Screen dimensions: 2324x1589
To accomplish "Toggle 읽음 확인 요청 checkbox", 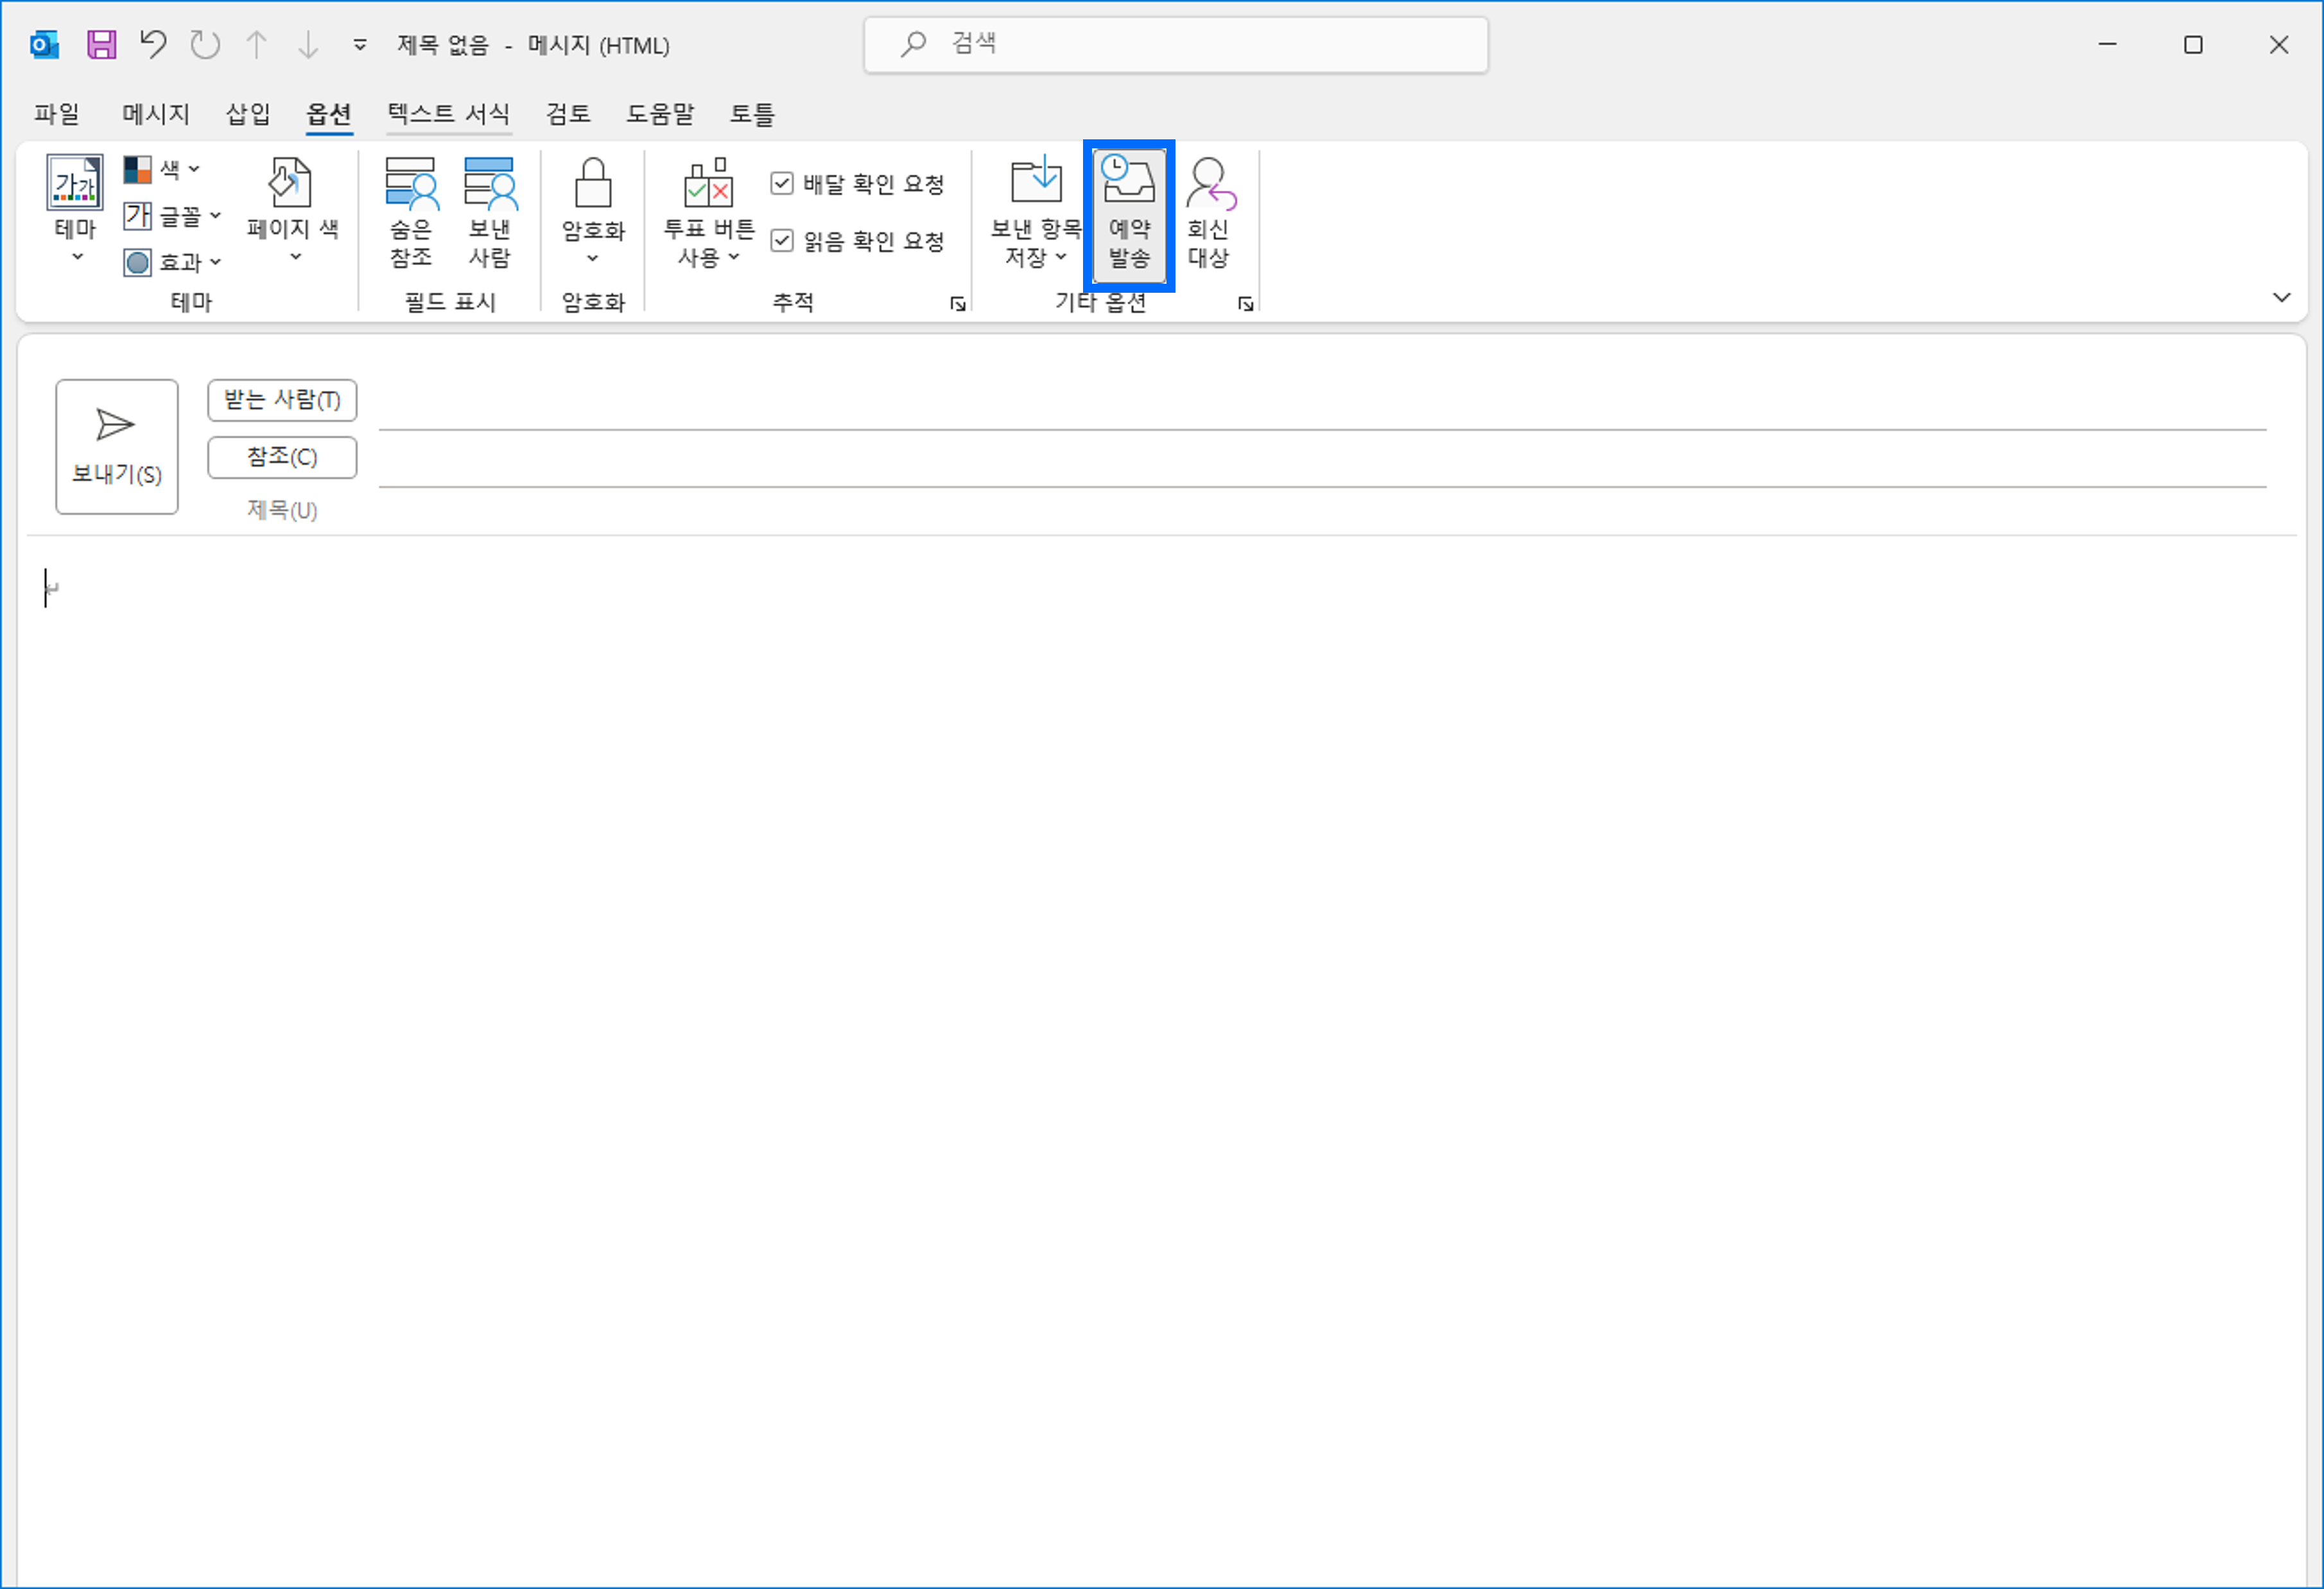I will (x=782, y=241).
